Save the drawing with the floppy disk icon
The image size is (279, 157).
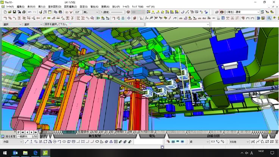click(14, 12)
